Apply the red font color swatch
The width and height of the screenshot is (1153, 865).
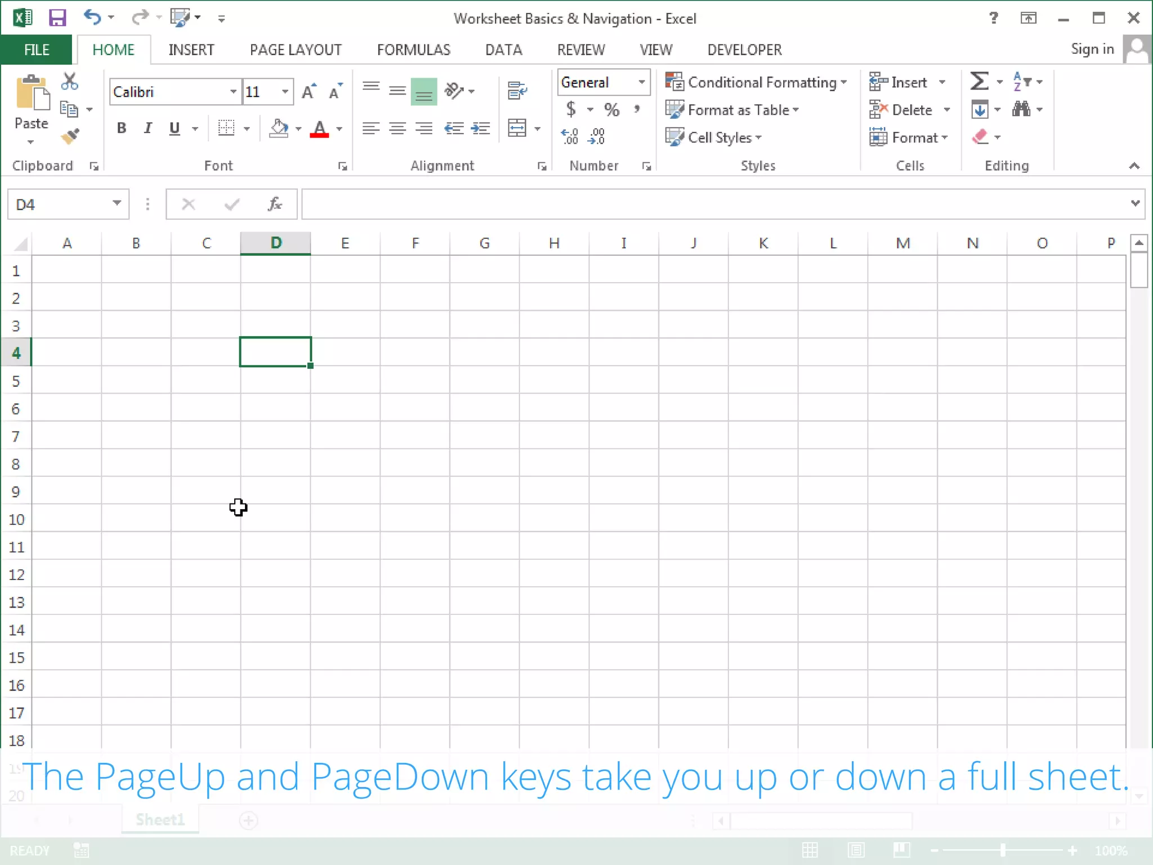click(319, 129)
